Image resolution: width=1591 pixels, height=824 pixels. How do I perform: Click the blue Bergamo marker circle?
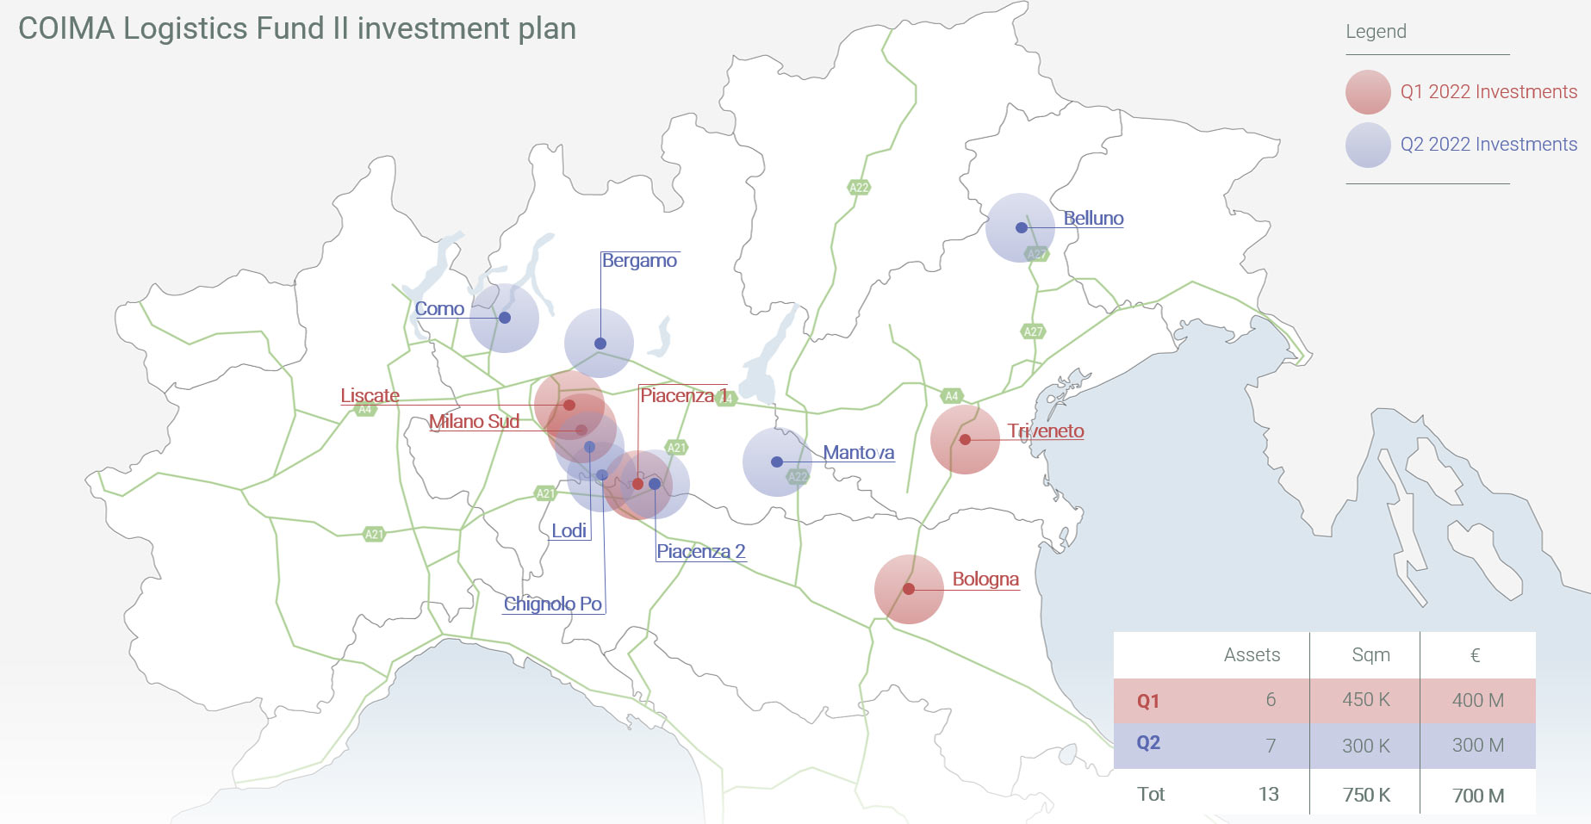point(600,344)
